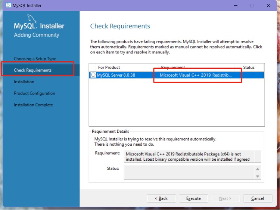The height and width of the screenshot is (210, 280).
Task: Cancel the MySQL installation
Action: [x=258, y=198]
